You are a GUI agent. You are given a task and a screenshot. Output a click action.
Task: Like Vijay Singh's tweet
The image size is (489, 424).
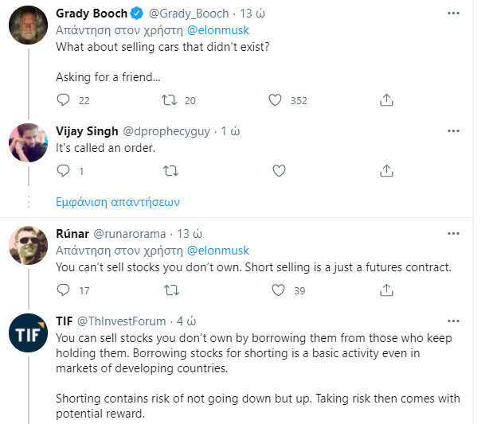[x=279, y=170]
